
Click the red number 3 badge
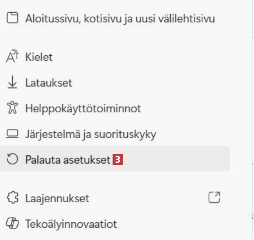(118, 160)
